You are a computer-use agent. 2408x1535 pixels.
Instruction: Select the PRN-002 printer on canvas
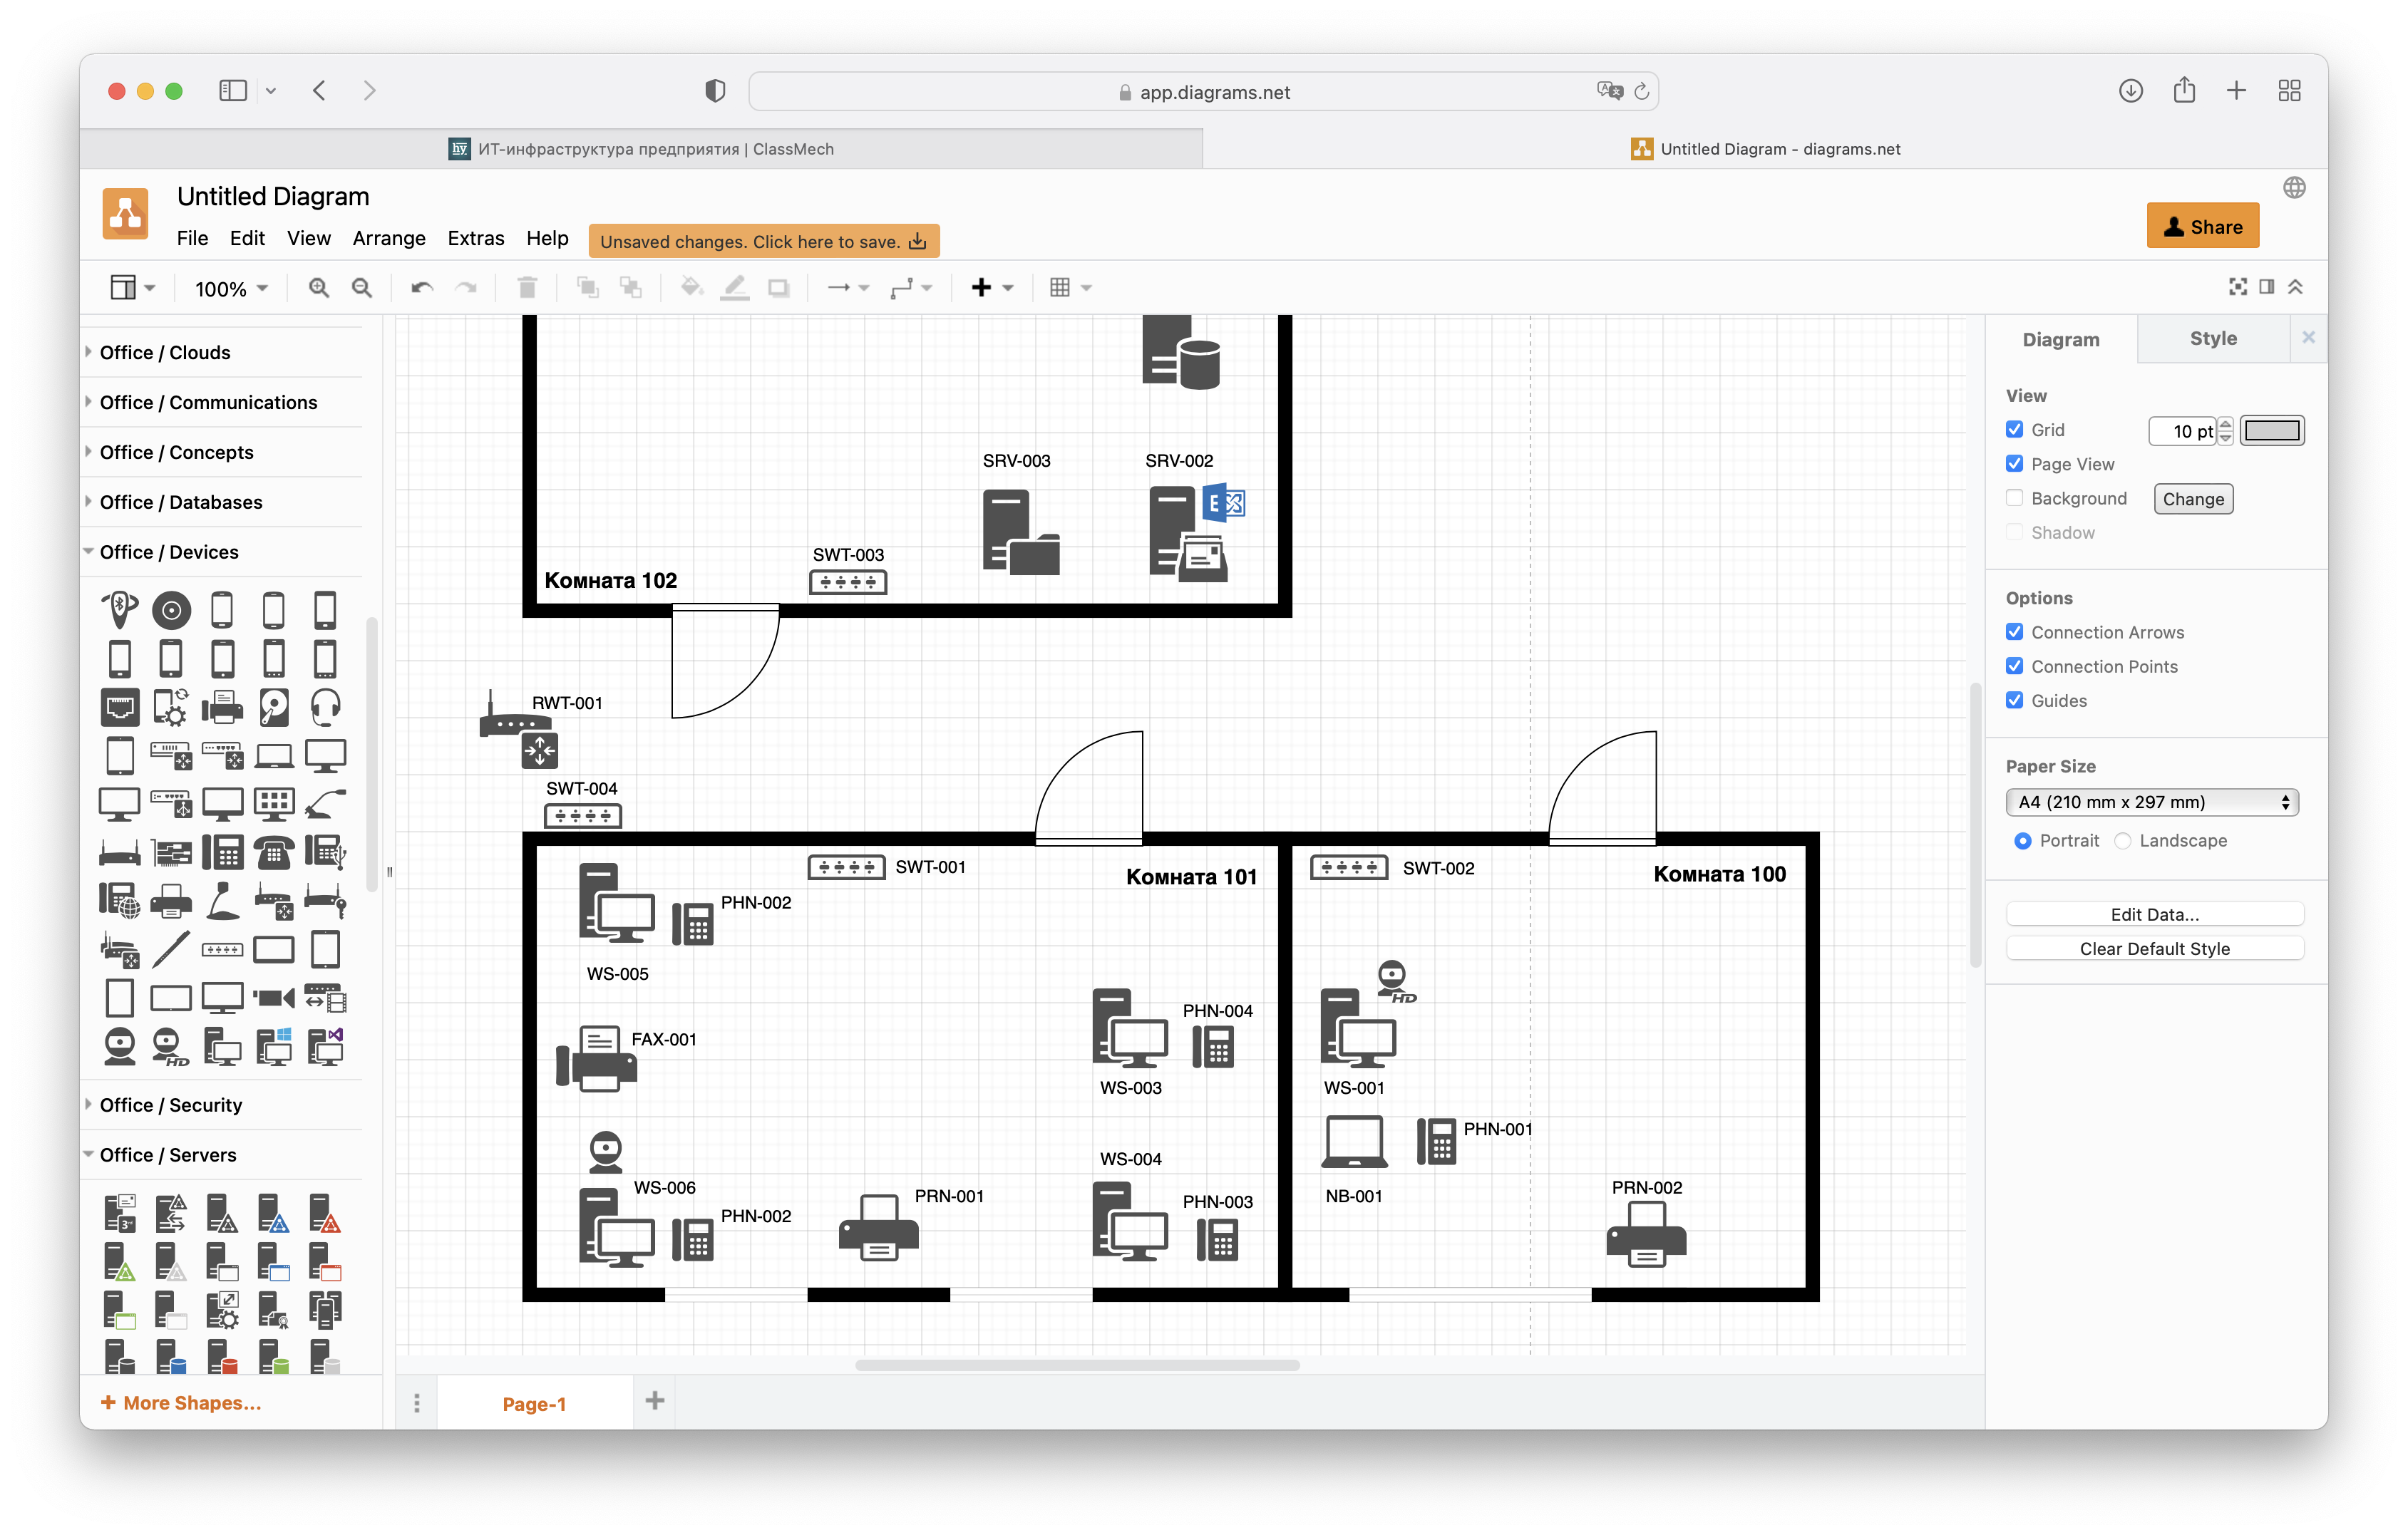click(x=1646, y=1234)
